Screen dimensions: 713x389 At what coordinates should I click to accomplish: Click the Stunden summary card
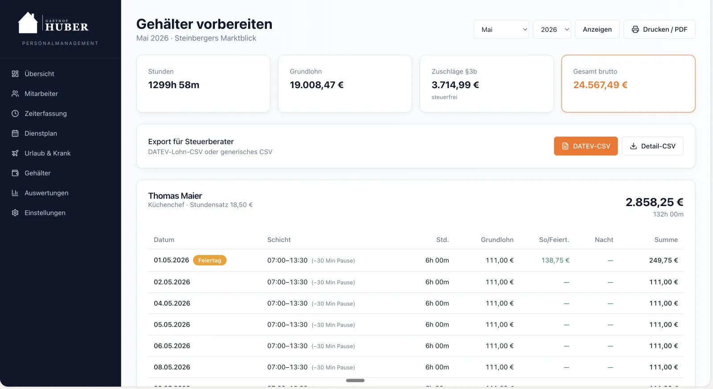click(x=203, y=84)
